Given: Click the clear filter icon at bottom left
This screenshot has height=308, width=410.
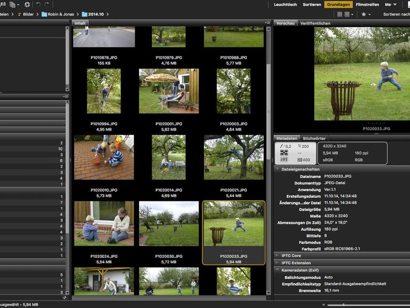Looking at the screenshot, I should click(x=64, y=297).
